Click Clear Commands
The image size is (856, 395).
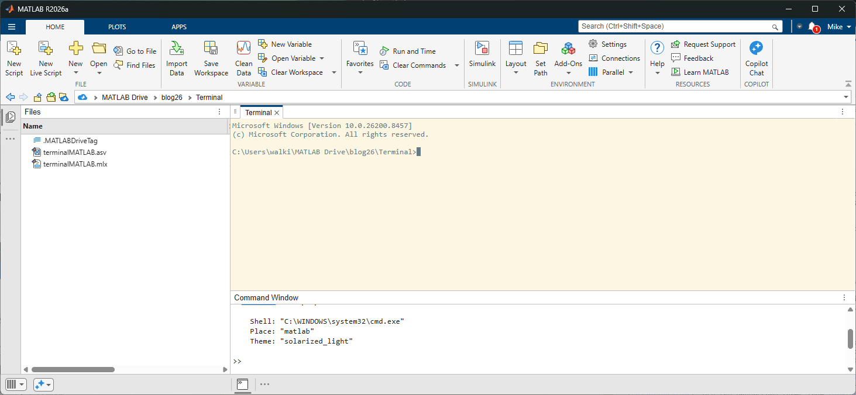[x=413, y=65]
